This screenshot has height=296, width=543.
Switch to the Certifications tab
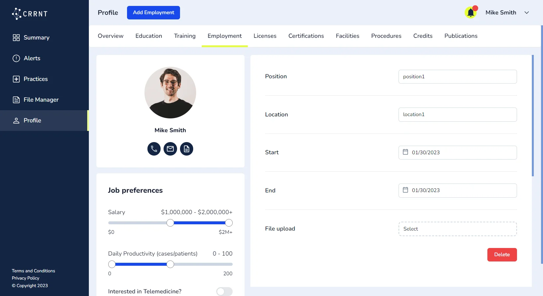pyautogui.click(x=306, y=36)
